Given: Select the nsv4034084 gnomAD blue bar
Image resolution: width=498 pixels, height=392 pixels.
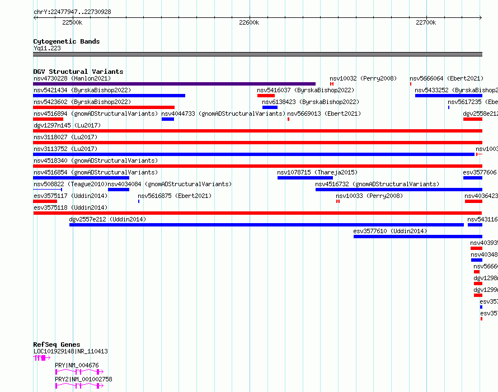Looking at the screenshot, I should pyautogui.click(x=119, y=190).
